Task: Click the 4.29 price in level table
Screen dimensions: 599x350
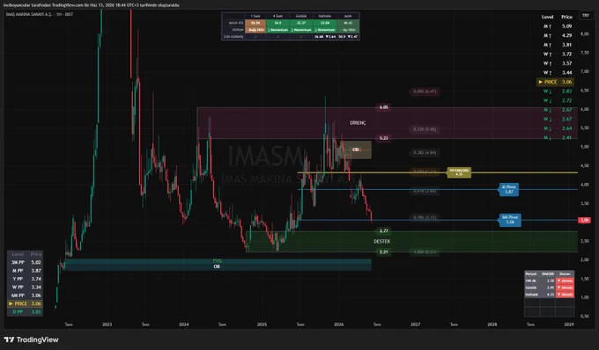Action: [x=566, y=35]
